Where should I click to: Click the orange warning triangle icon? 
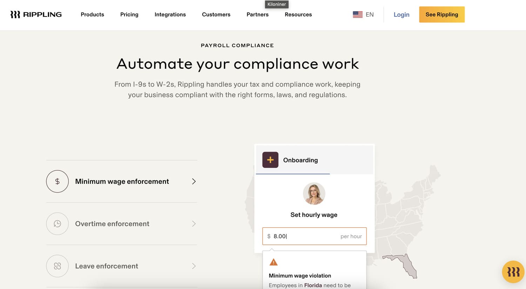point(274,262)
